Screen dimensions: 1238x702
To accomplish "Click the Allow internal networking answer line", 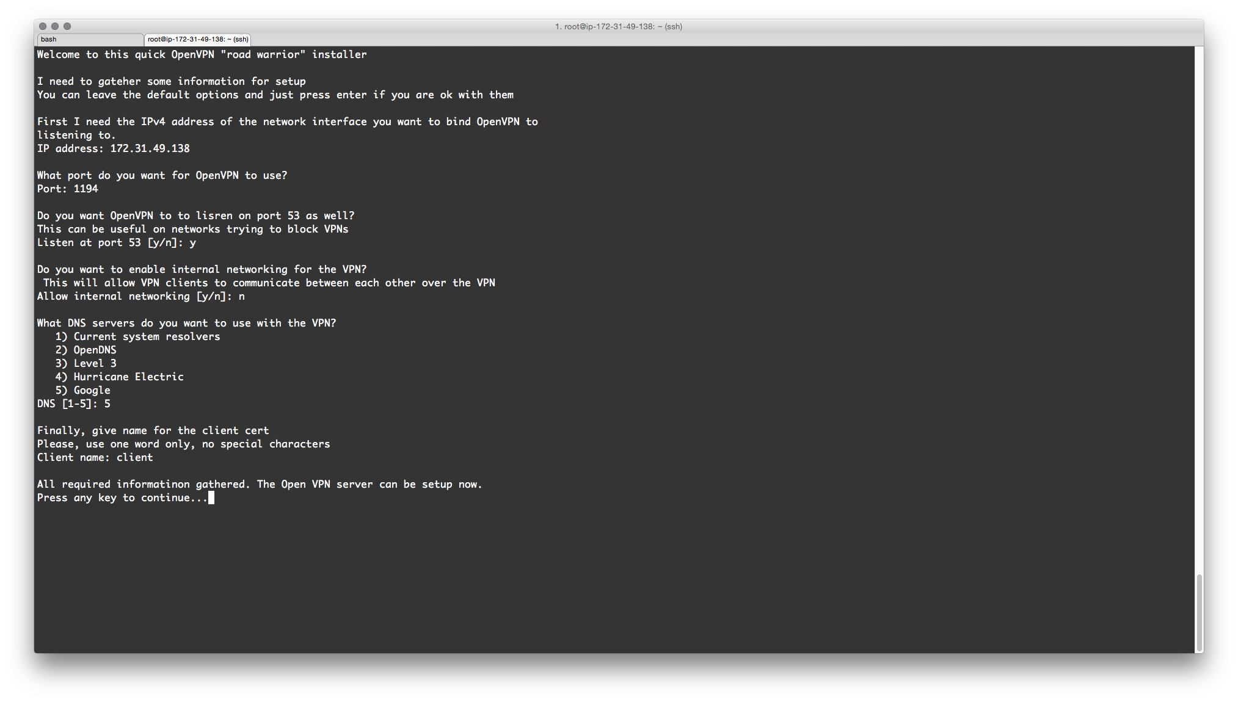I will pyautogui.click(x=141, y=296).
